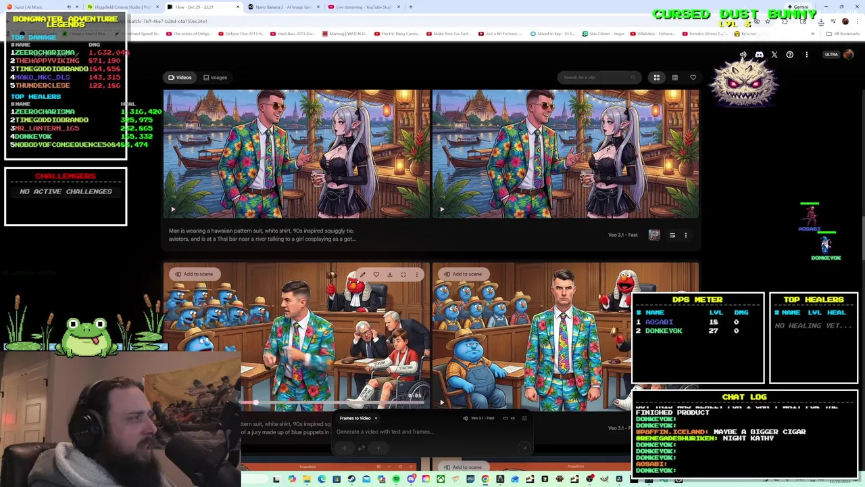
Task: Click the ULTRA plan badge
Action: (831, 55)
